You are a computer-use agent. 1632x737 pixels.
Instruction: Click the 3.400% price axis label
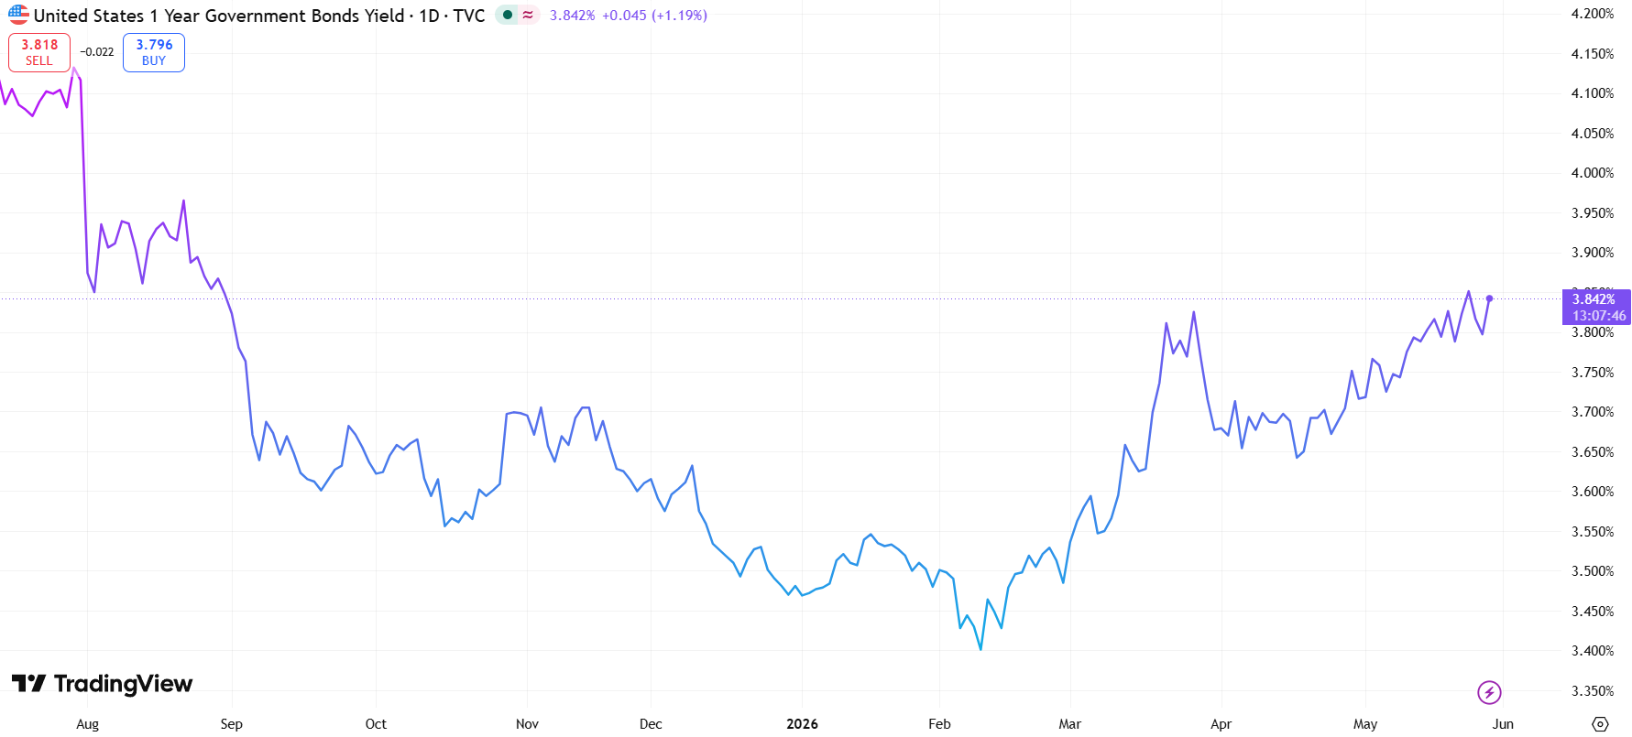[x=1593, y=651]
